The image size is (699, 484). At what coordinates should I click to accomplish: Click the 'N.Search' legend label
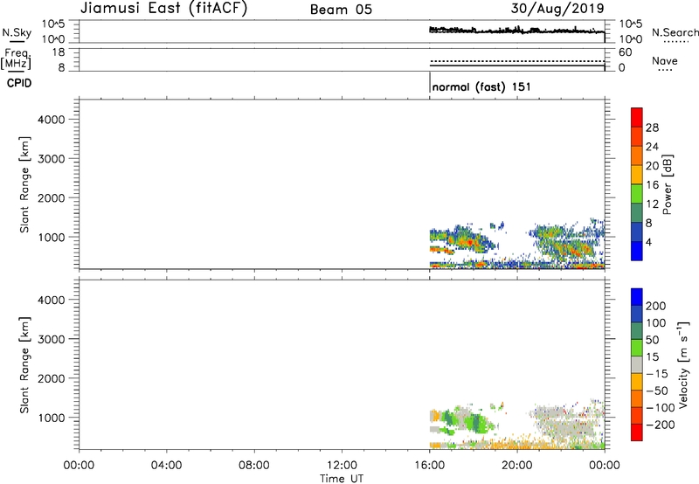pyautogui.click(x=675, y=32)
